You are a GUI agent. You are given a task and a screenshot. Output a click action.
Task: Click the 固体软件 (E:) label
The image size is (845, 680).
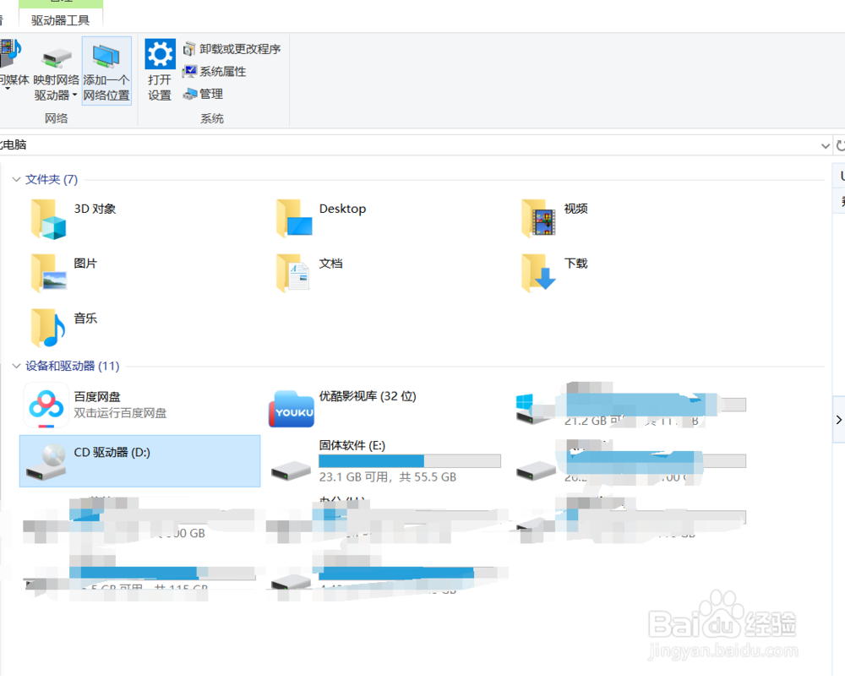click(352, 445)
